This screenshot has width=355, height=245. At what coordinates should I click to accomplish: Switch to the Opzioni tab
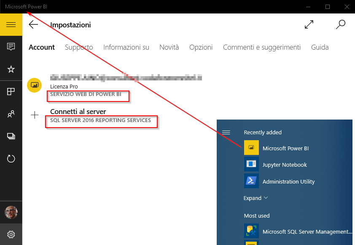point(201,47)
